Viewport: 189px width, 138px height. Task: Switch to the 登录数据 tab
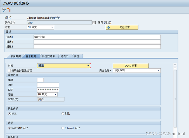31,56
